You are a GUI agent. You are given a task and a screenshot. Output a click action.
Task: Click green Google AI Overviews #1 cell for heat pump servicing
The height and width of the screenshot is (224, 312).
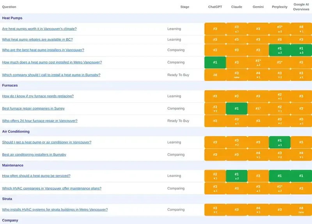pos(301,176)
